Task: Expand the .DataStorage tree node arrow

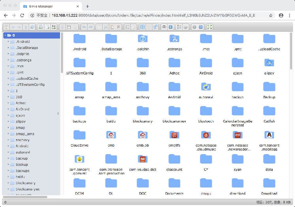Action: pos(8,48)
